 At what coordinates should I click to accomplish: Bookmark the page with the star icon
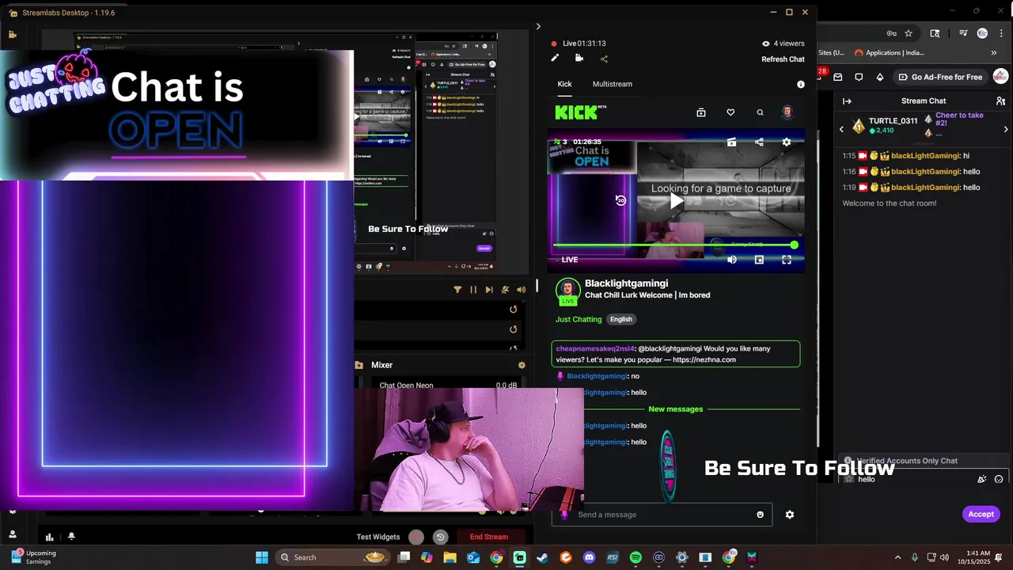(909, 33)
